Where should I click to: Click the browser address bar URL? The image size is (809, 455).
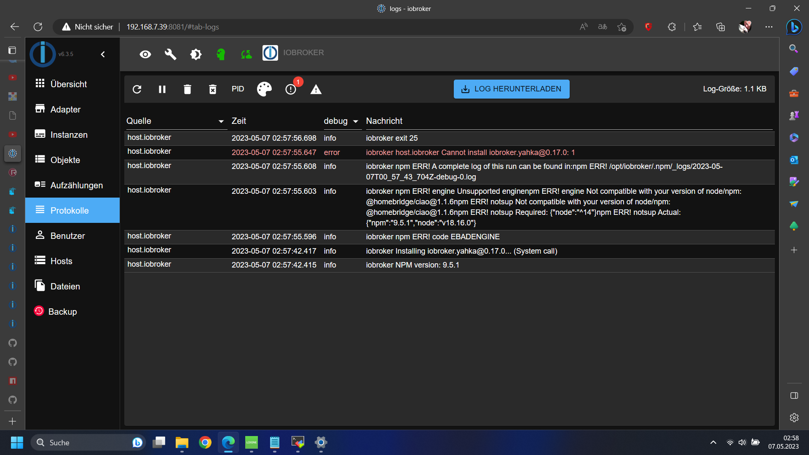click(173, 27)
